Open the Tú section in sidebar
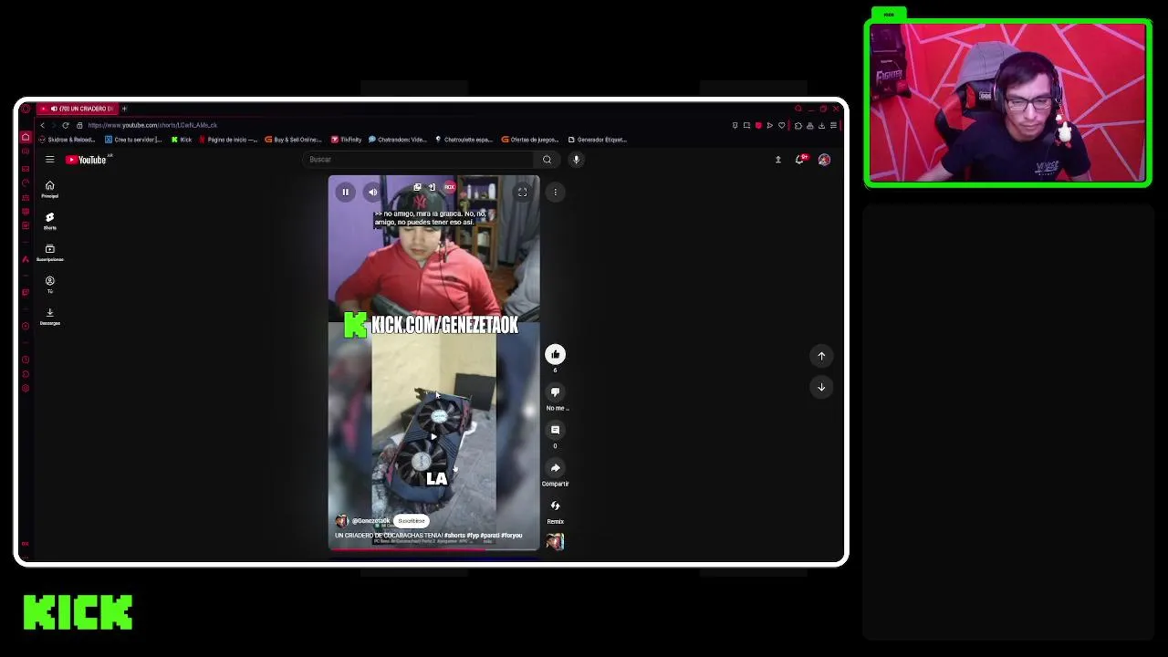Image resolution: width=1168 pixels, height=657 pixels. (50, 285)
